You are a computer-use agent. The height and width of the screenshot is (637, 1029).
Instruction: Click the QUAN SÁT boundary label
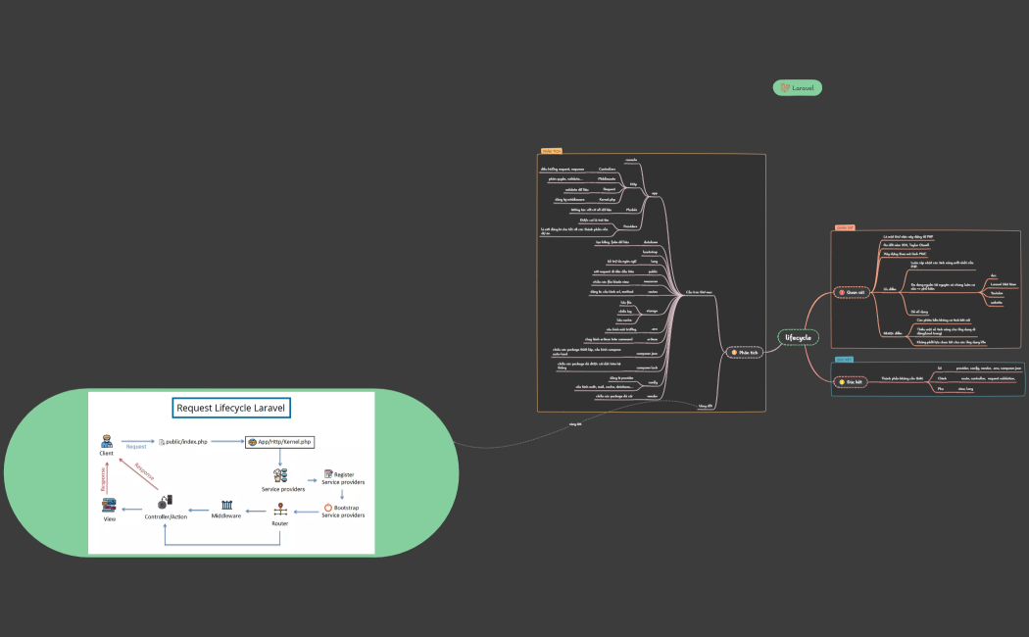click(x=844, y=227)
